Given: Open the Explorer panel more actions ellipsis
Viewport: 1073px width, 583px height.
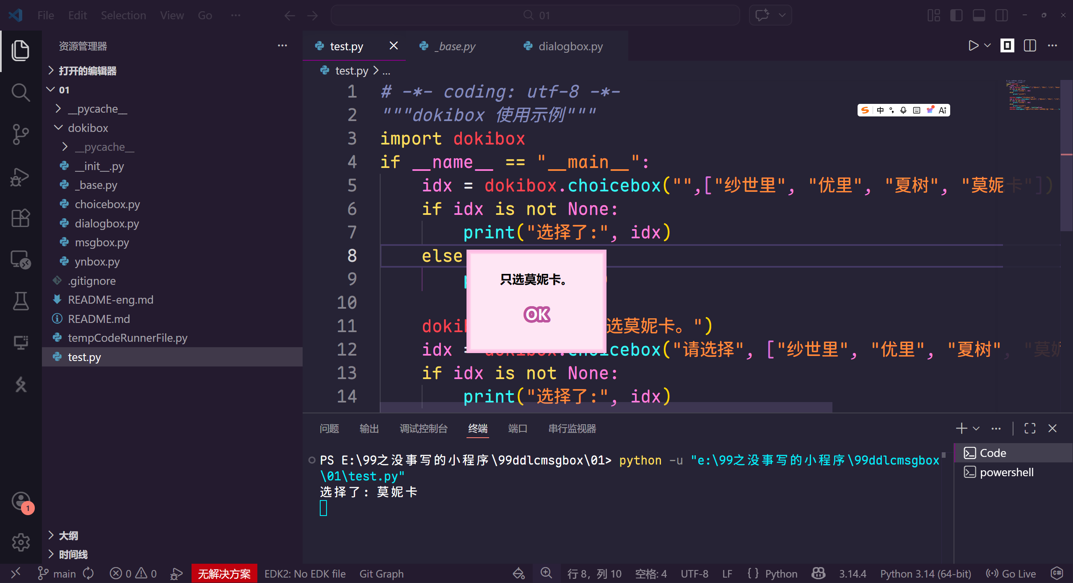Looking at the screenshot, I should [283, 46].
